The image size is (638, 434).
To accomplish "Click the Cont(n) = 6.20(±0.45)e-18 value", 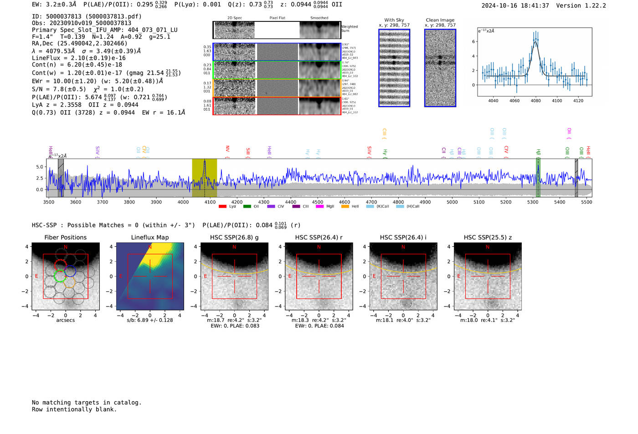I will coord(77,65).
